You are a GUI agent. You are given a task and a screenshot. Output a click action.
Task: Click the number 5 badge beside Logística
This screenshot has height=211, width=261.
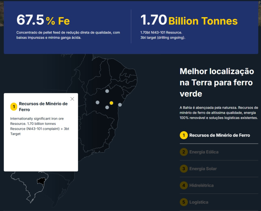click(183, 202)
